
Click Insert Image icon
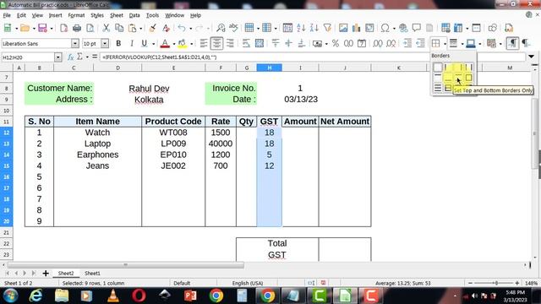pyautogui.click(x=343, y=28)
